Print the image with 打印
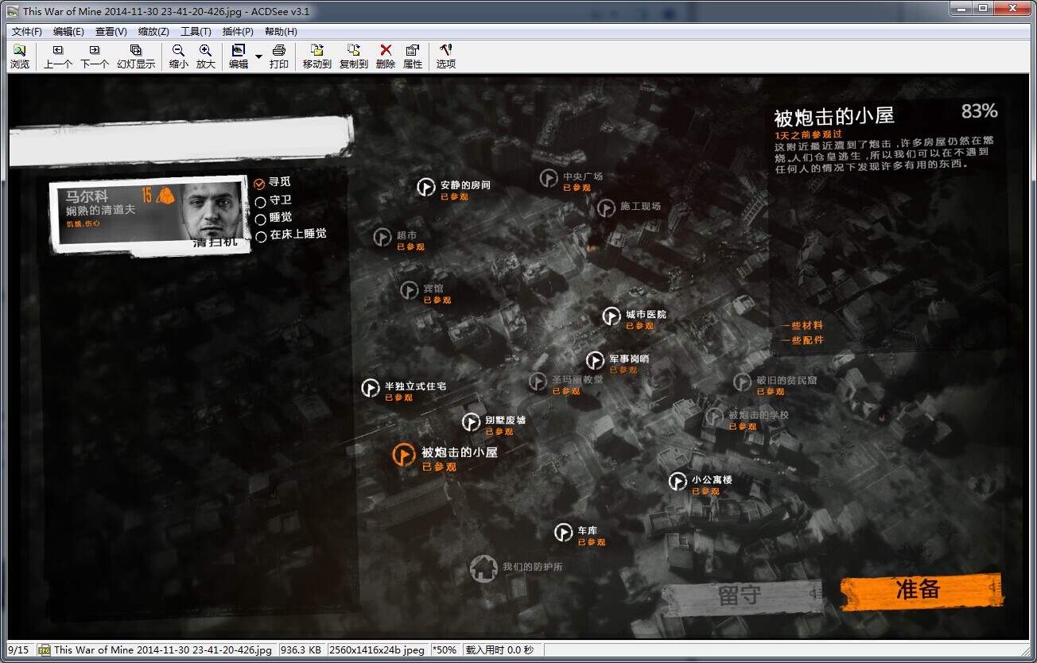1037x663 pixels. tap(279, 56)
